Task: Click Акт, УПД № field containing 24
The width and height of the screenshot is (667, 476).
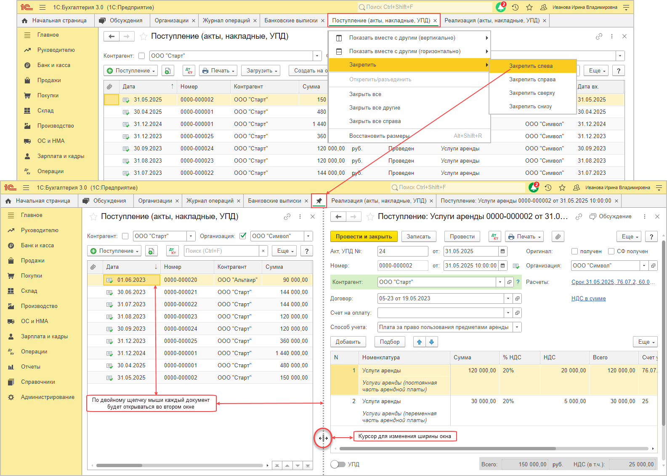Action: click(x=403, y=251)
